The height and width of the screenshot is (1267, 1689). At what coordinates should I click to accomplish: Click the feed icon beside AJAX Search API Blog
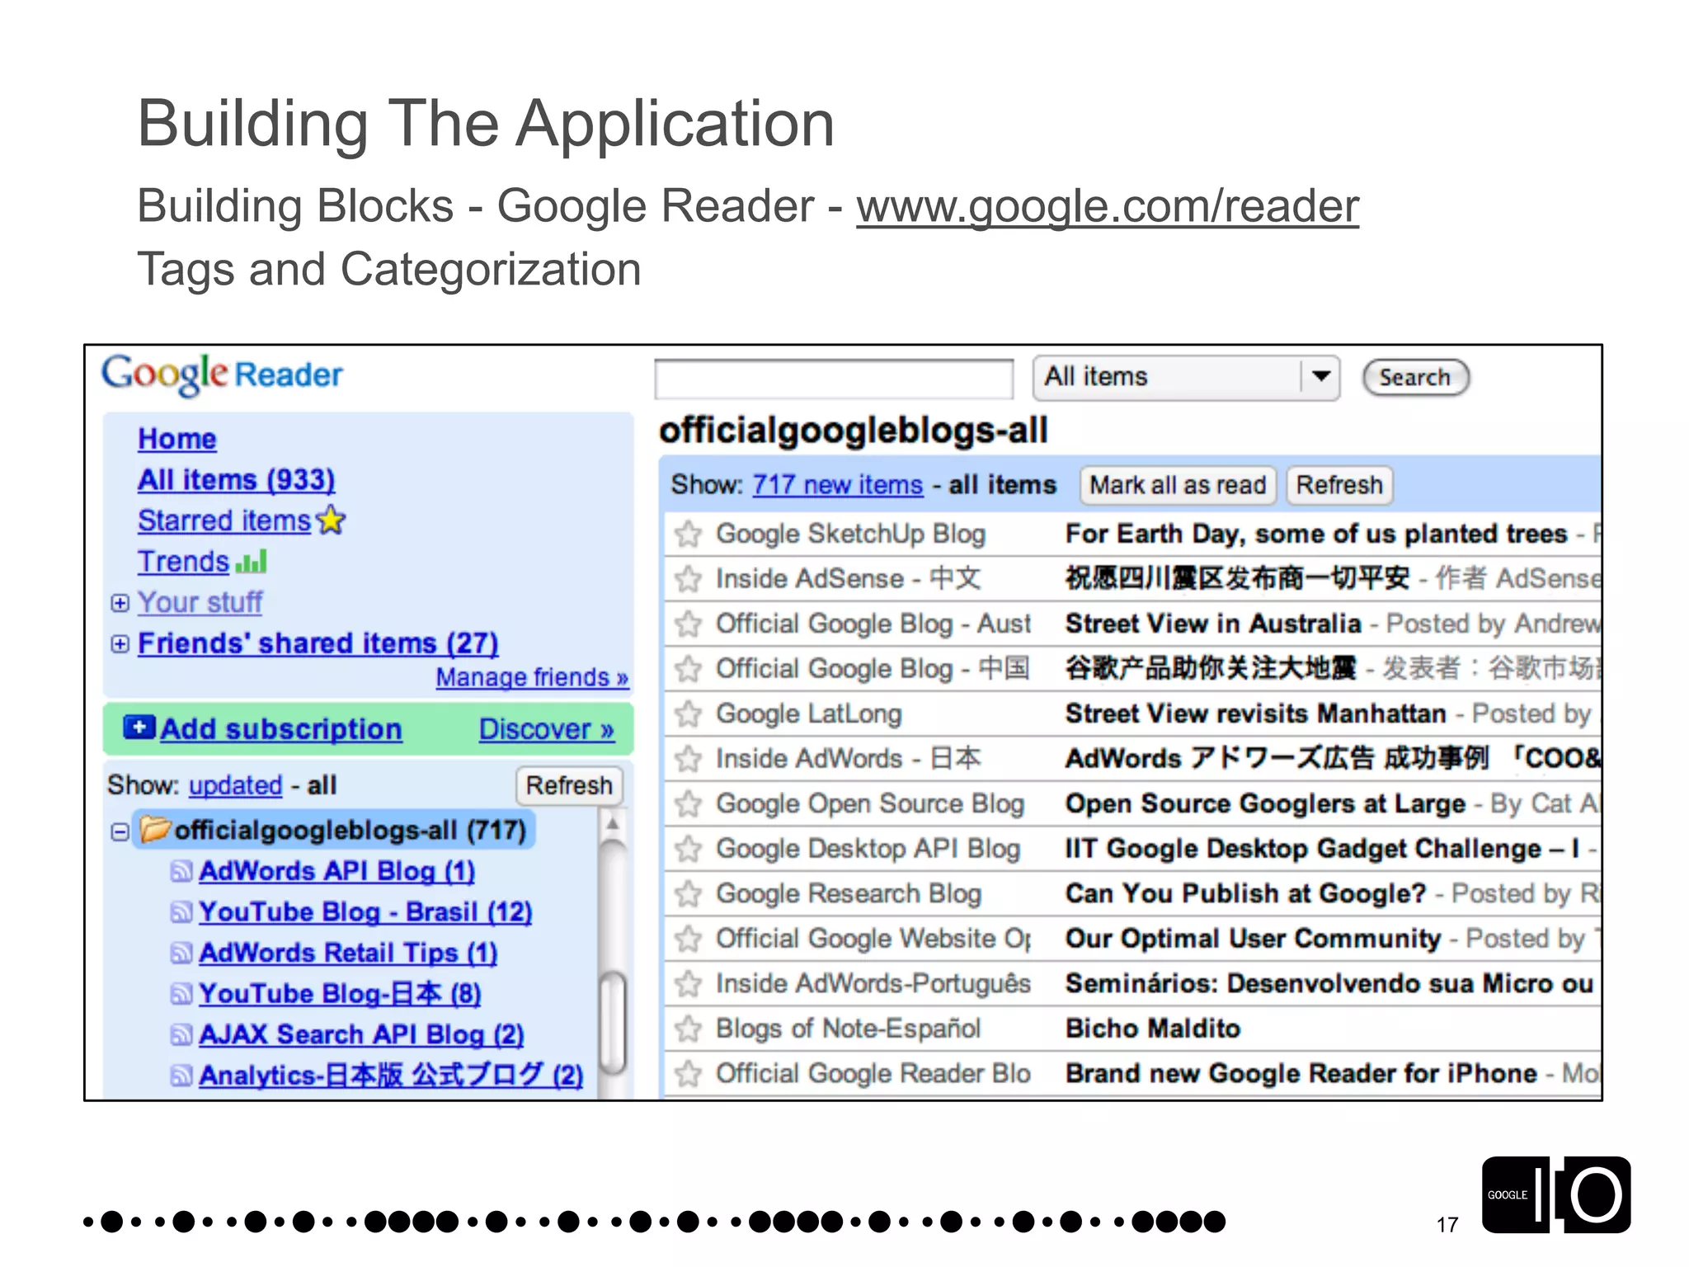[x=181, y=1034]
